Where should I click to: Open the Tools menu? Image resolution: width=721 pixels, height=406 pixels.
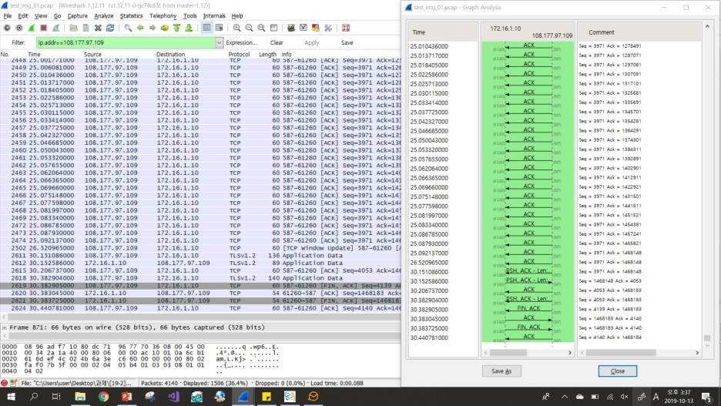[190, 15]
